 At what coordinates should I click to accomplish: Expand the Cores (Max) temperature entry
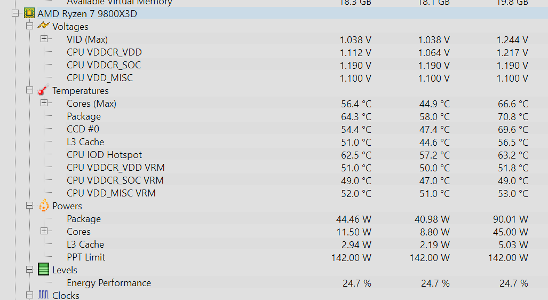44,103
